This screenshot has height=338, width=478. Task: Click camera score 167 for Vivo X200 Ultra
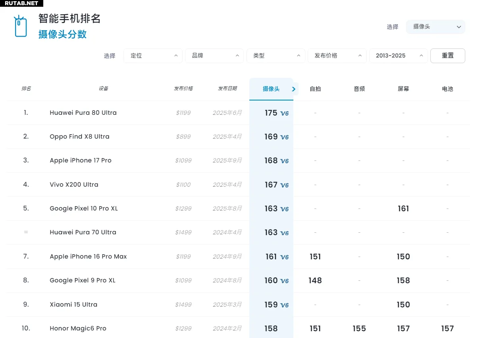(271, 185)
